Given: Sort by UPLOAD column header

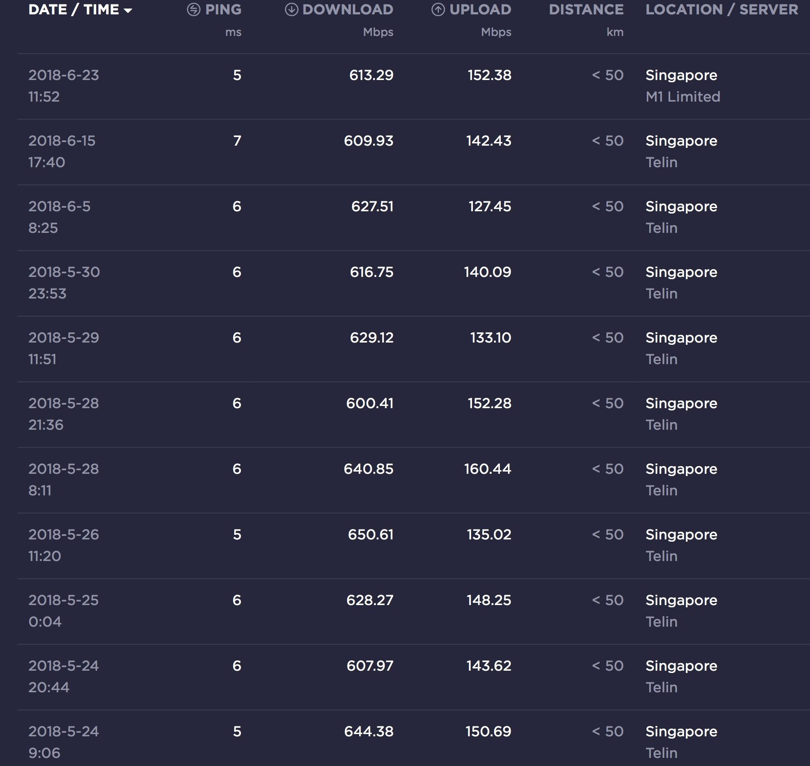Looking at the screenshot, I should (x=480, y=9).
